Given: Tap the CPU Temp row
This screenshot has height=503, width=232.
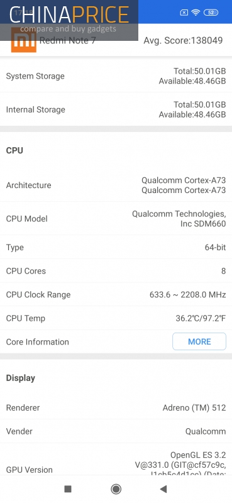Looking at the screenshot, I should coord(116,318).
